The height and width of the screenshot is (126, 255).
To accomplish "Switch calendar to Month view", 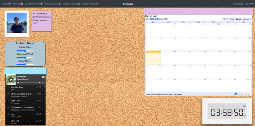I will pyautogui.click(x=239, y=19).
